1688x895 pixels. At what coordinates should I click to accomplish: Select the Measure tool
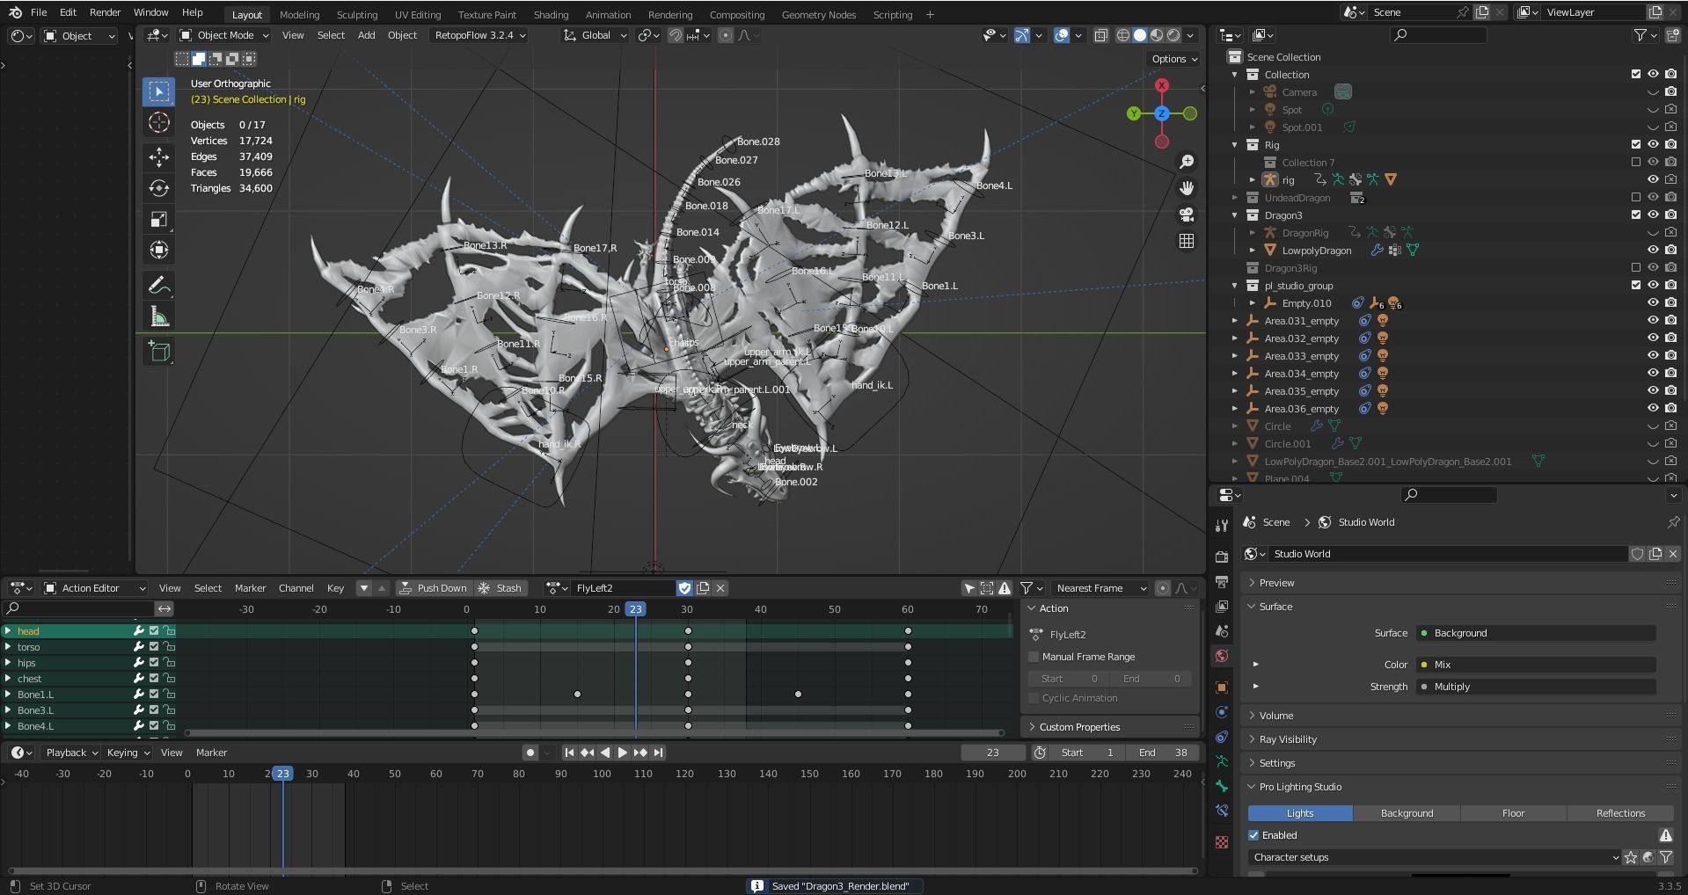(158, 317)
